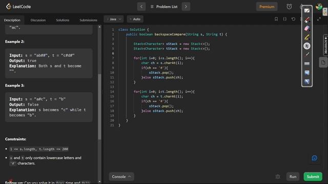Select the pink eraser tool
Viewport: 328px width, 184px height.
click(307, 29)
